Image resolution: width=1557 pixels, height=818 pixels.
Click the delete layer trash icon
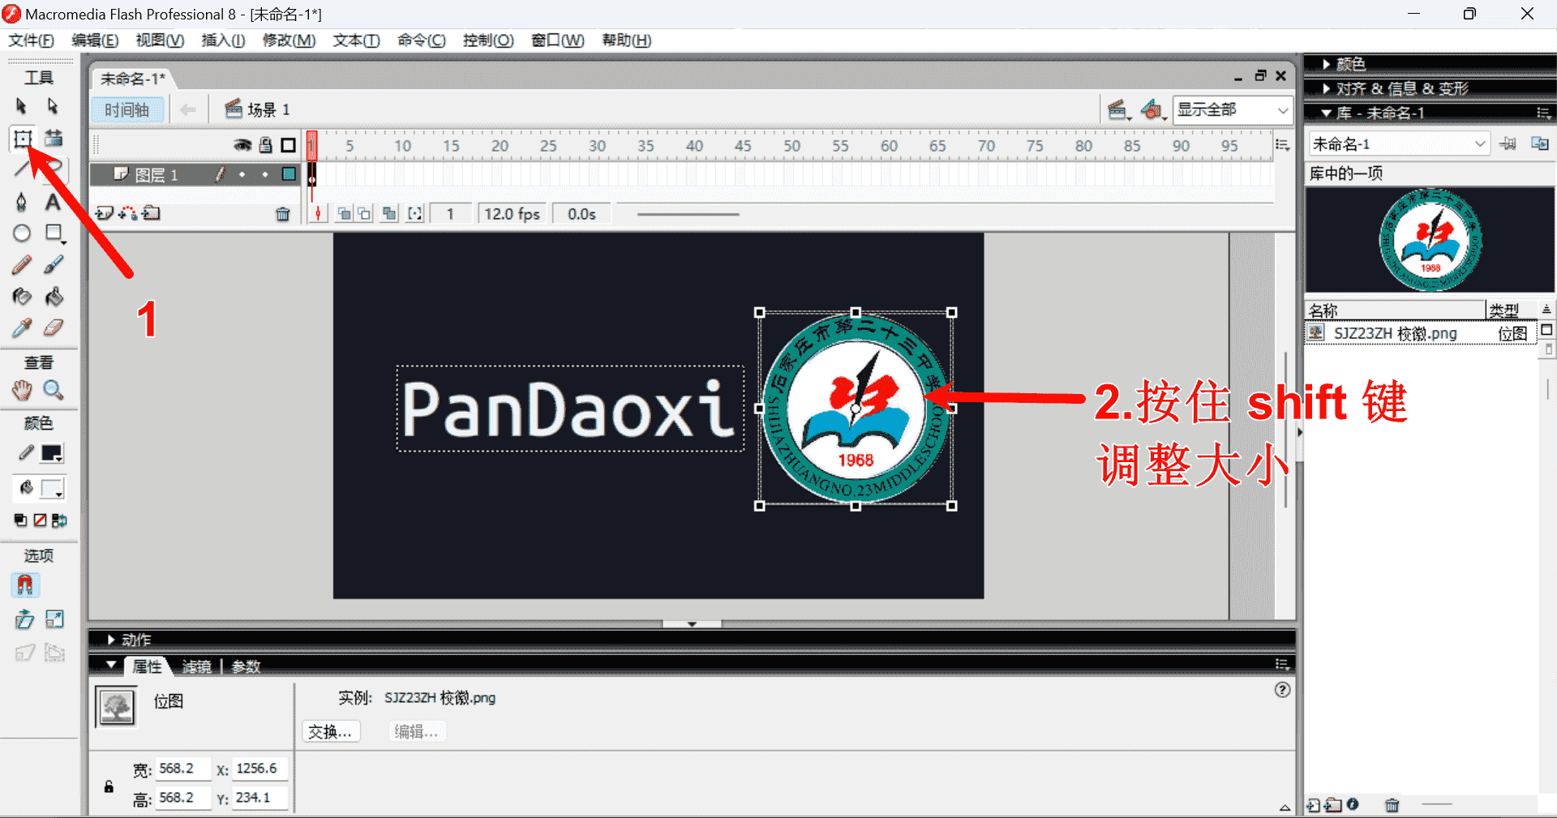point(282,214)
